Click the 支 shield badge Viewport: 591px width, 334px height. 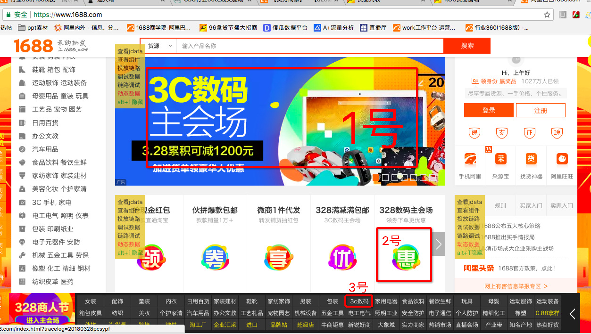pyautogui.click(x=502, y=133)
